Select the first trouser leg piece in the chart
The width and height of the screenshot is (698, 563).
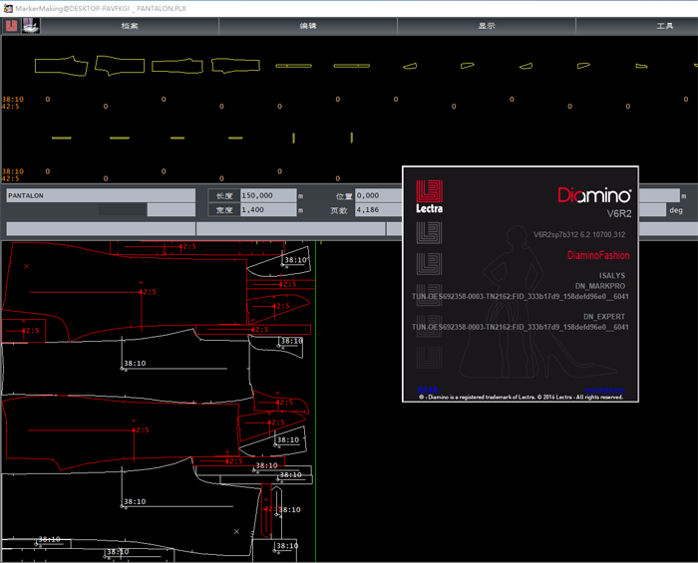[x=62, y=66]
